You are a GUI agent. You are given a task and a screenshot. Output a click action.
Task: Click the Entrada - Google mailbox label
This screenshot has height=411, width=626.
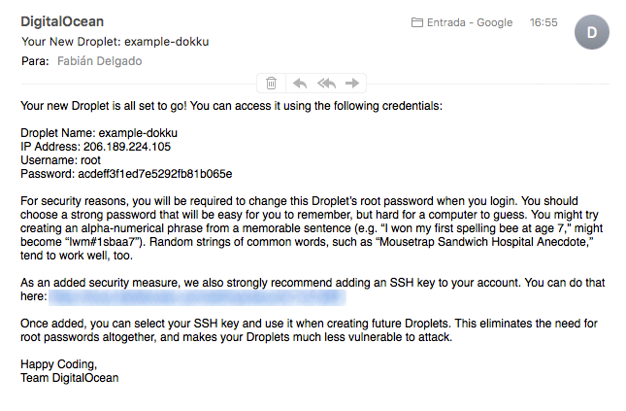click(x=466, y=22)
